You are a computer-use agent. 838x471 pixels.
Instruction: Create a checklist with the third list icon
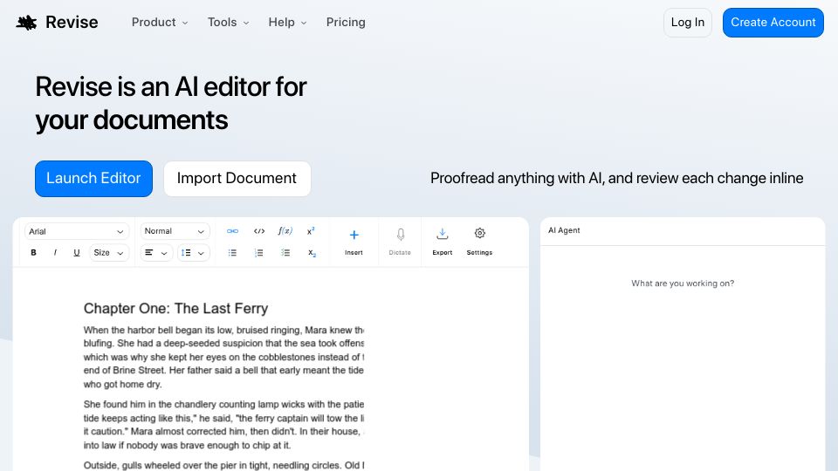pyautogui.click(x=285, y=253)
